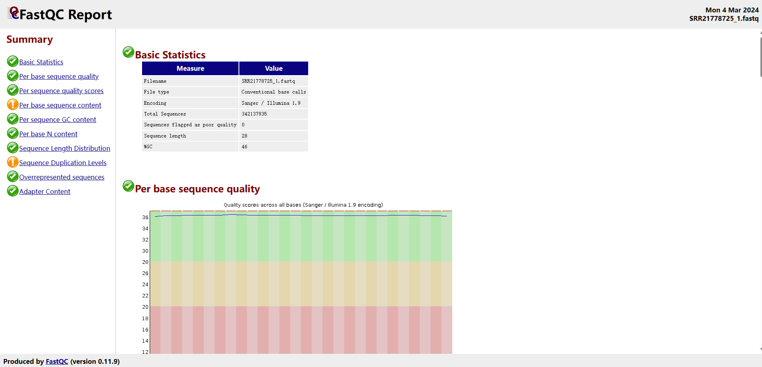
Task: Click the FastQC logo icon in header
Action: 13,13
